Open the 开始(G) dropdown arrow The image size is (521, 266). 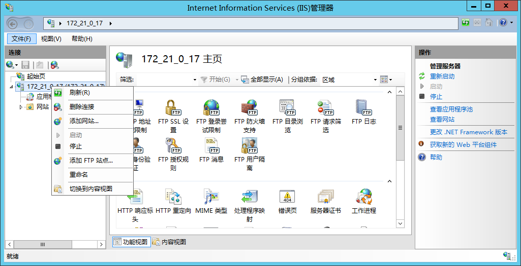pyautogui.click(x=237, y=80)
